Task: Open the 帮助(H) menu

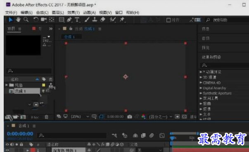Action: 133,12
